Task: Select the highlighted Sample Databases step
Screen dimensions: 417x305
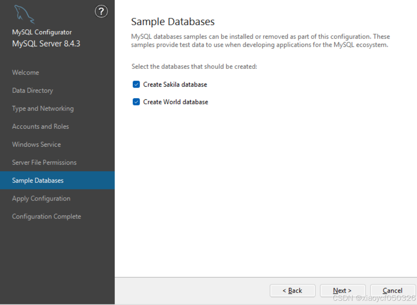Action: tap(57, 180)
